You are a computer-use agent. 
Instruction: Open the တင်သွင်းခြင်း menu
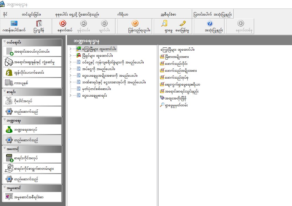coord(31,14)
